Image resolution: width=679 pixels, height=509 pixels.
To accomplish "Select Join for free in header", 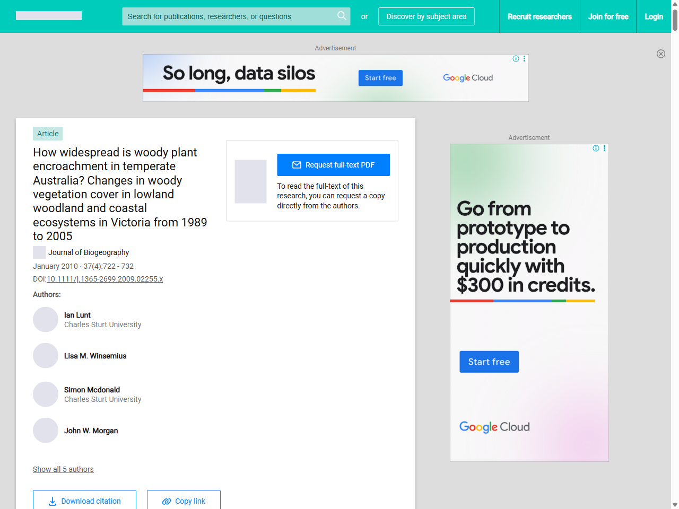I will (608, 16).
